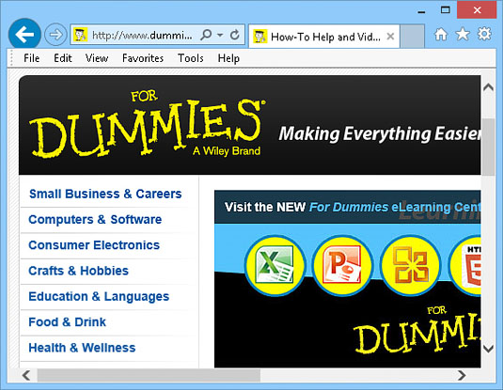Click the horizontal scrollbar right arrow

click(x=462, y=375)
